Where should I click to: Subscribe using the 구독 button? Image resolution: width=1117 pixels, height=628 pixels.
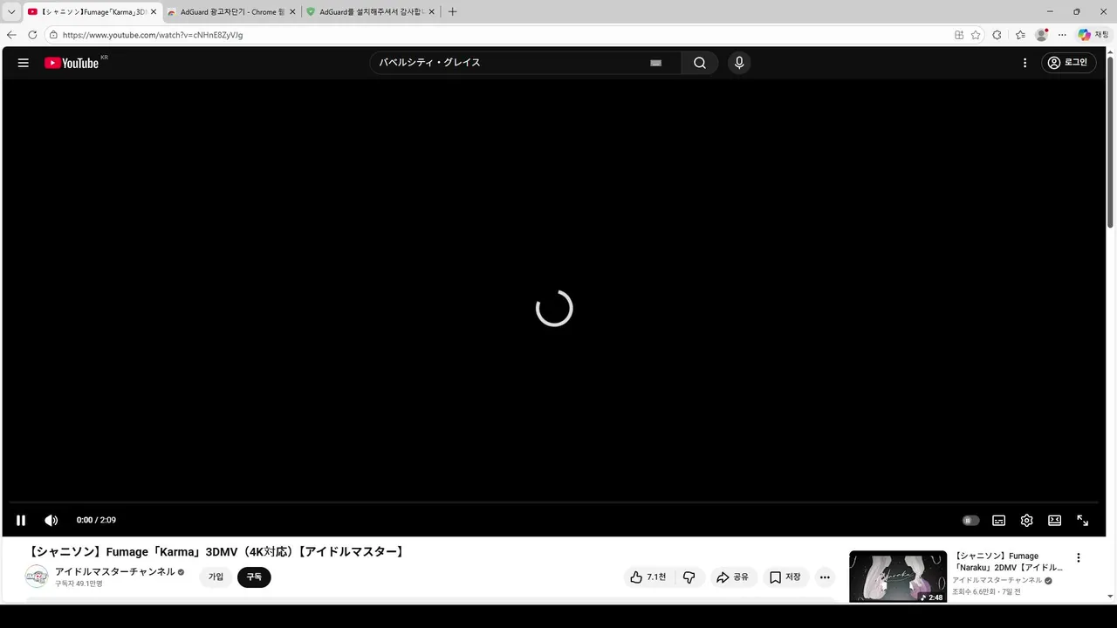coord(254,577)
